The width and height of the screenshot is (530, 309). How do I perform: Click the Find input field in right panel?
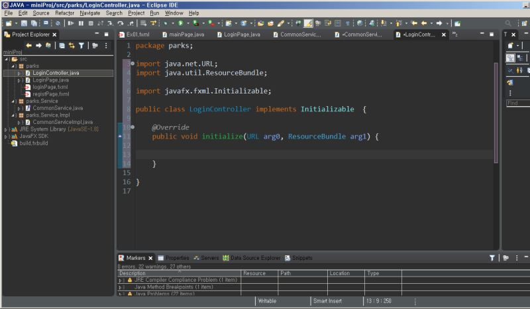point(518,103)
